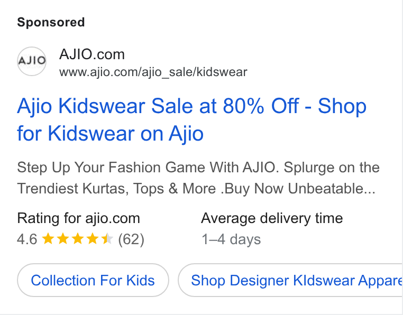Click the truncated 'Unbeatable...' text
The height and width of the screenshot is (315, 403).
(332, 189)
